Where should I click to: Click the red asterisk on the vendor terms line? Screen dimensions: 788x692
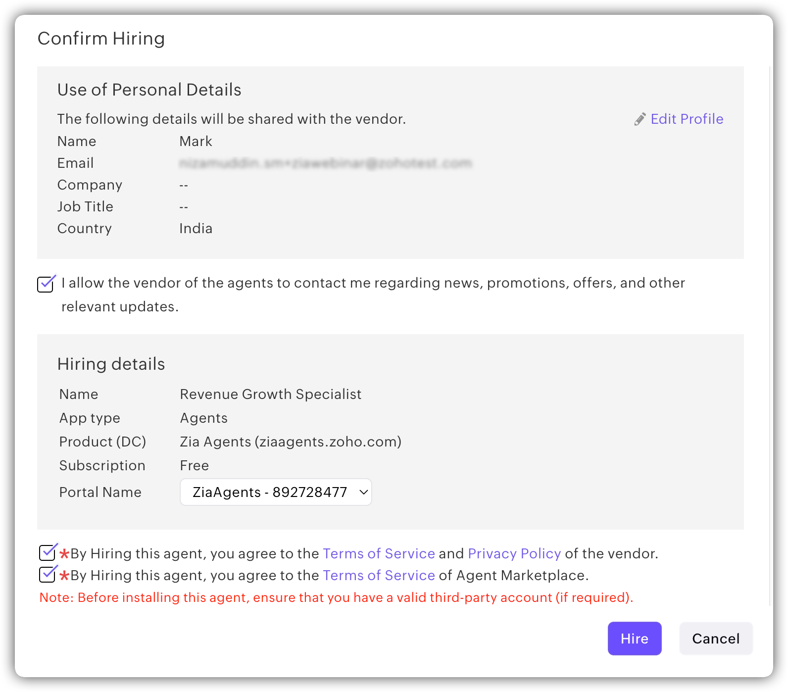pos(64,554)
